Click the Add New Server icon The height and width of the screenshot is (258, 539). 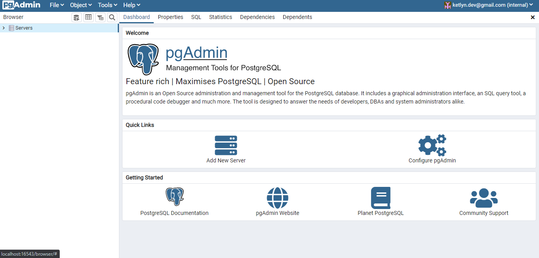point(226,145)
